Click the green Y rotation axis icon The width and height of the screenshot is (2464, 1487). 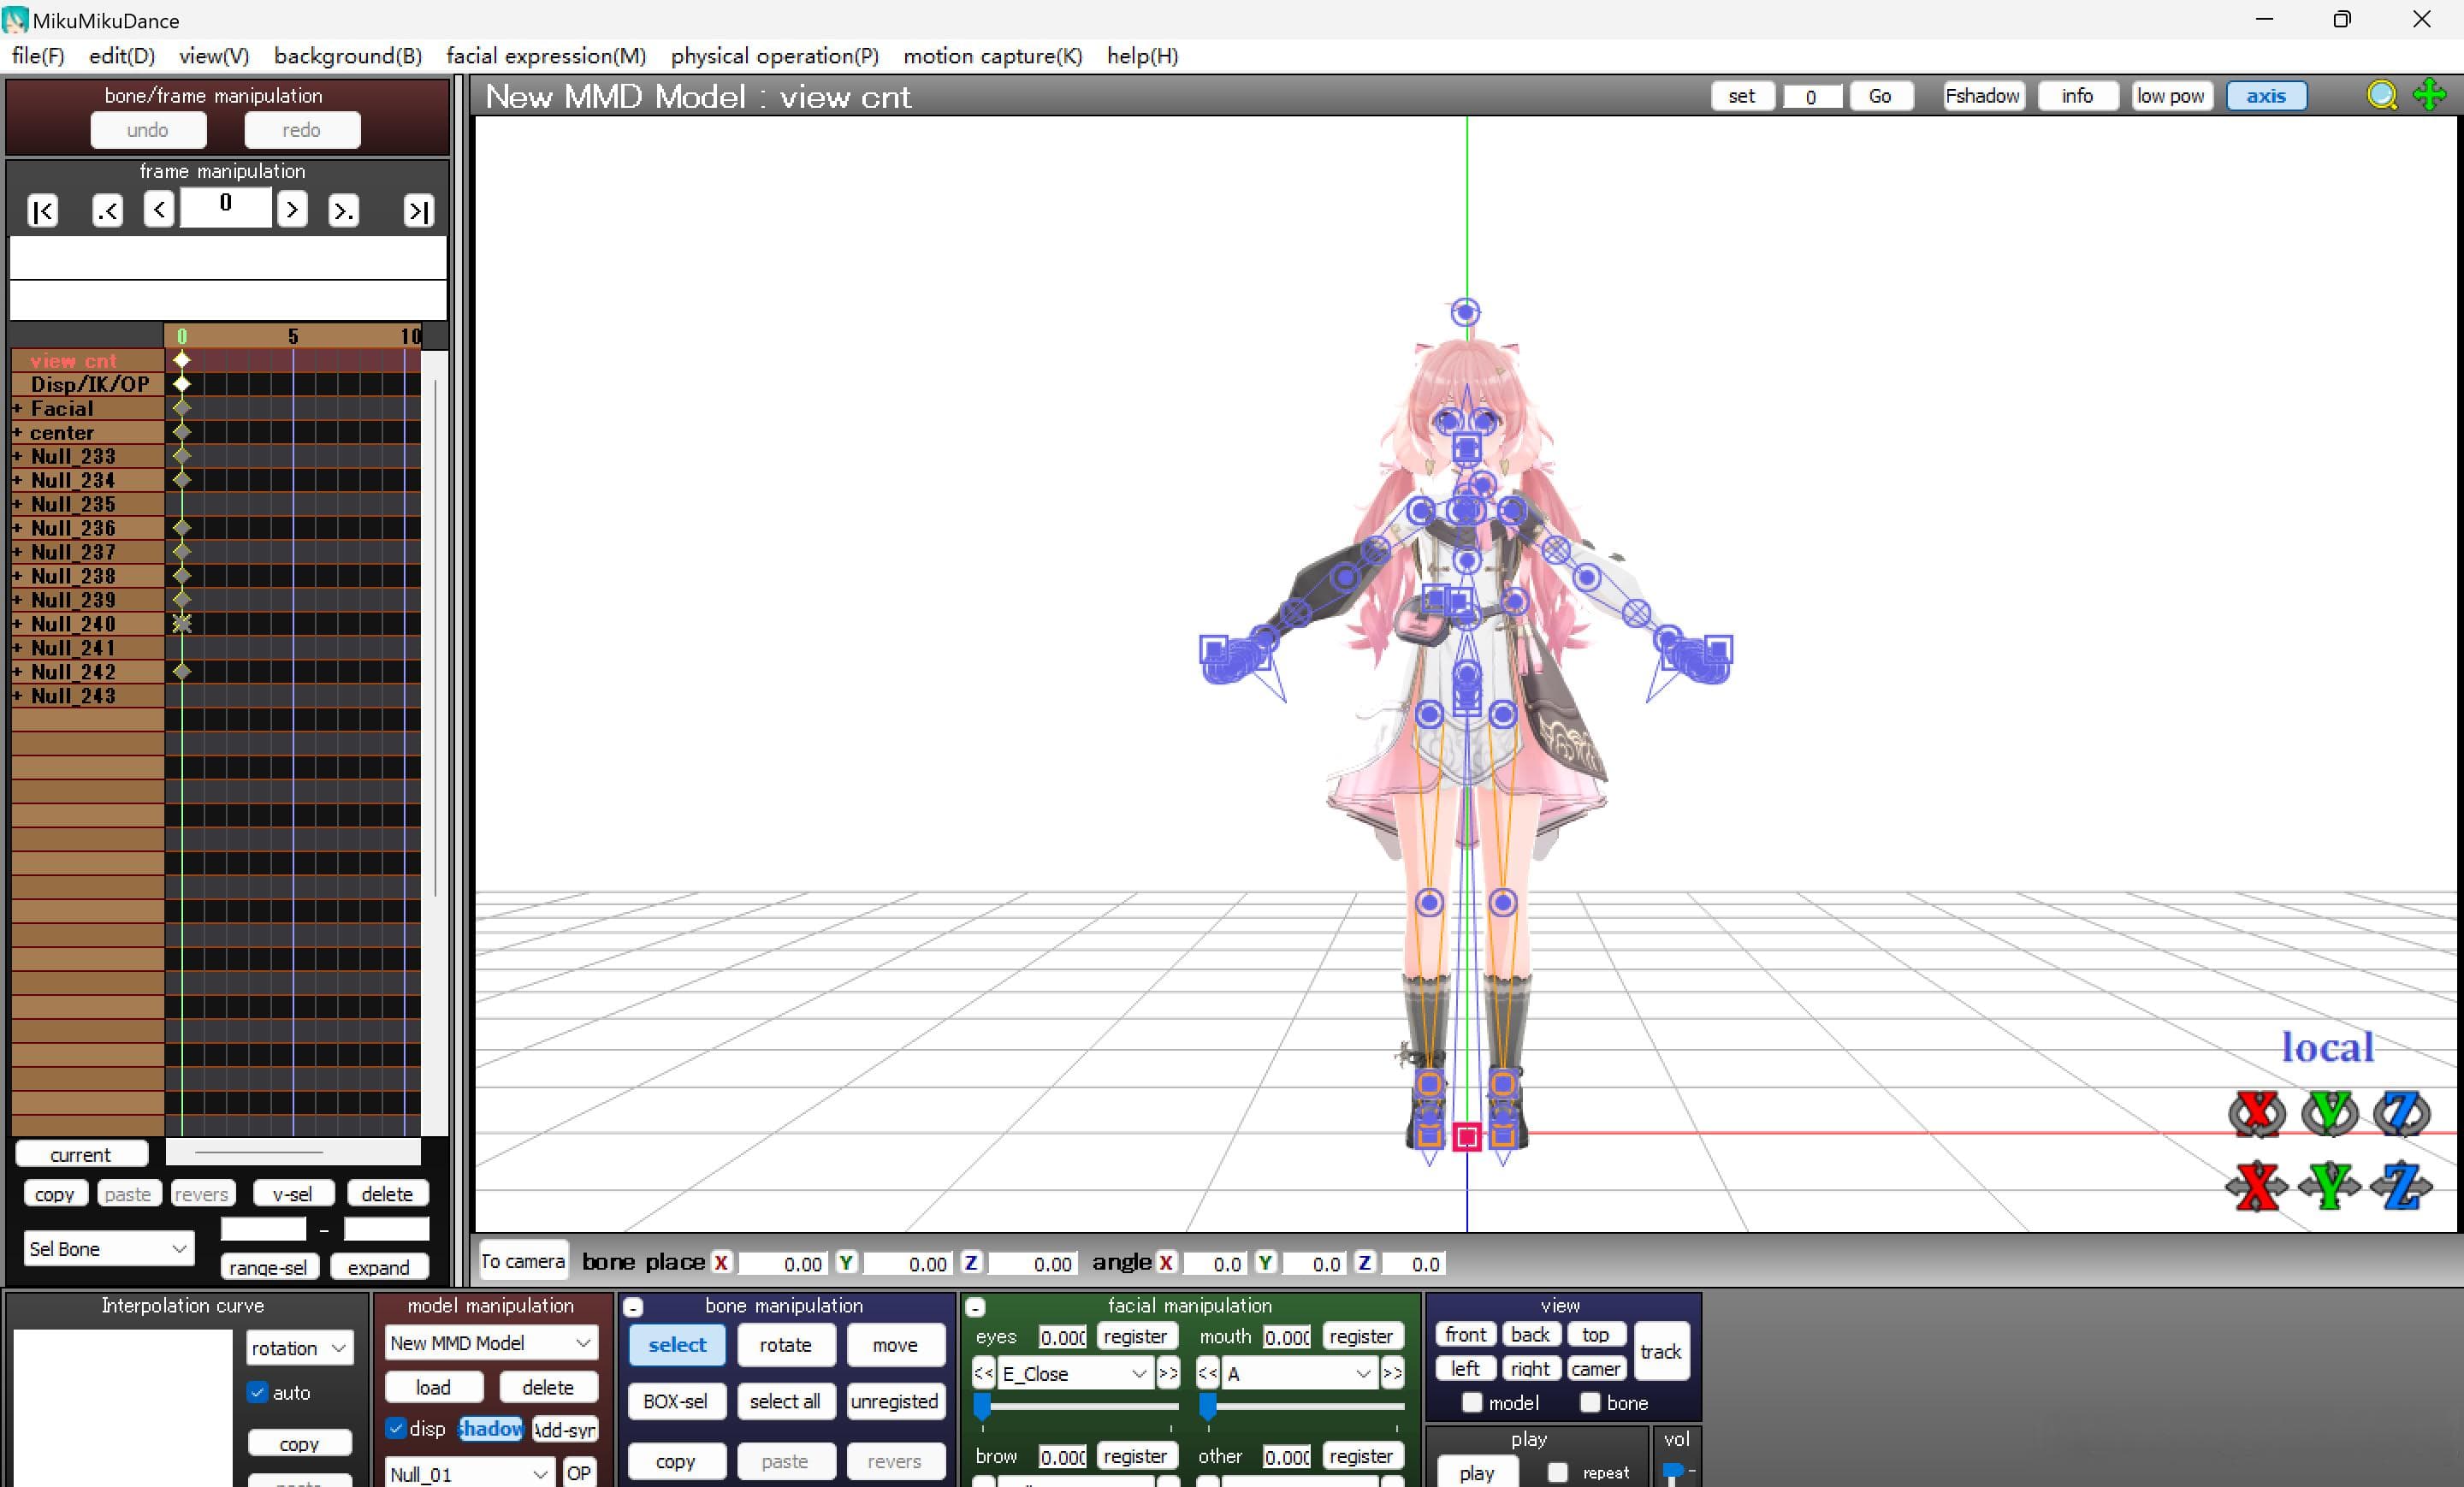(2330, 1114)
